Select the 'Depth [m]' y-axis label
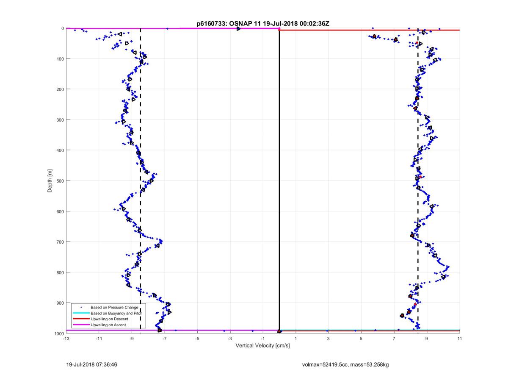 (x=50, y=181)
